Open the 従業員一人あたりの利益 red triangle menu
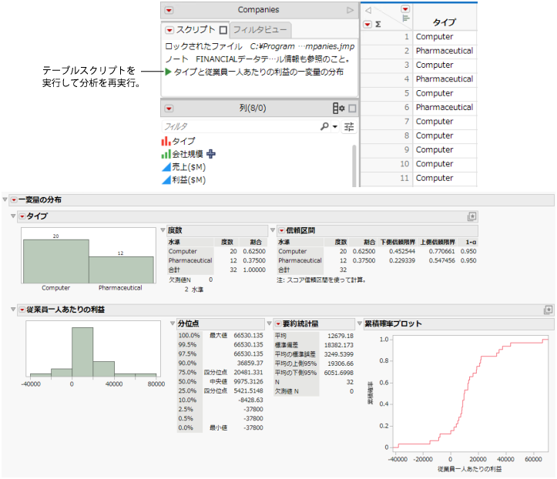Screen dimensions: 557x479 click(22, 310)
